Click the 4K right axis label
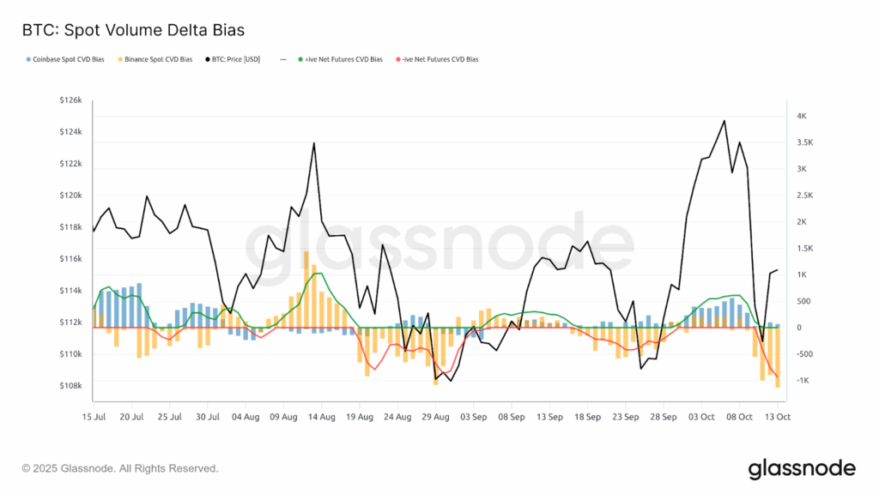The height and width of the screenshot is (494, 879). [x=802, y=116]
